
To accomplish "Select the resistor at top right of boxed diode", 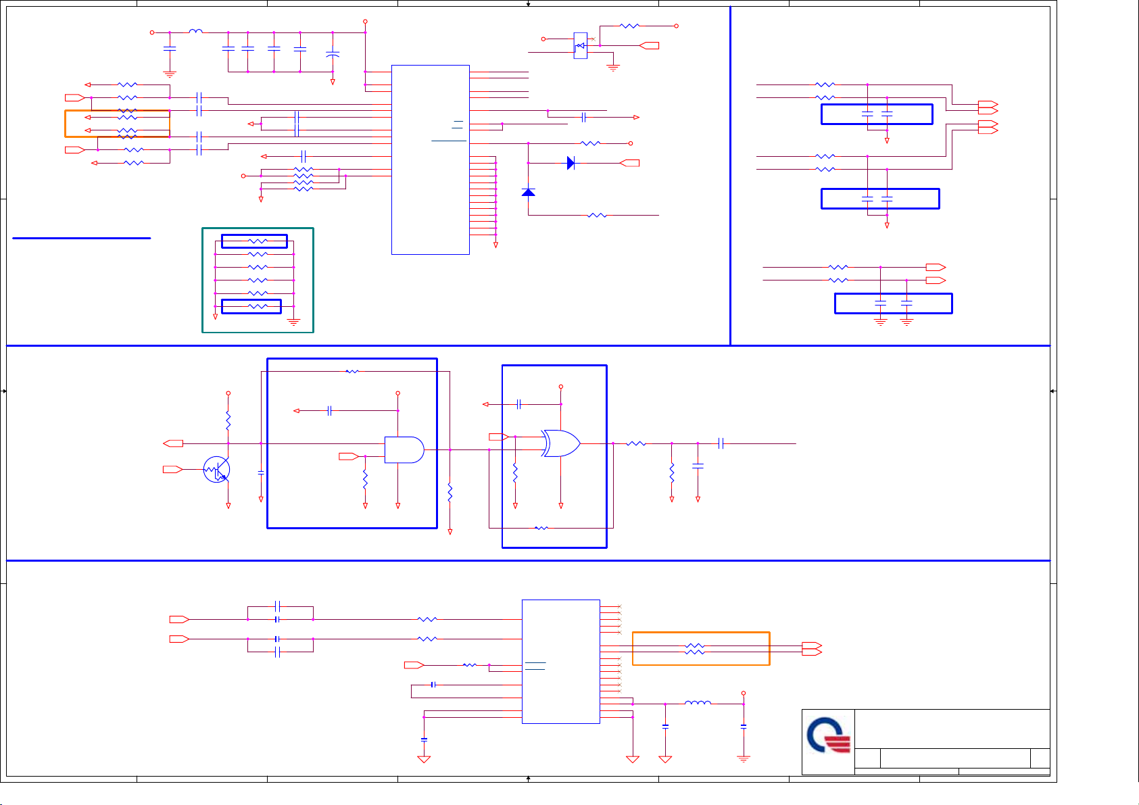I will 629,26.
